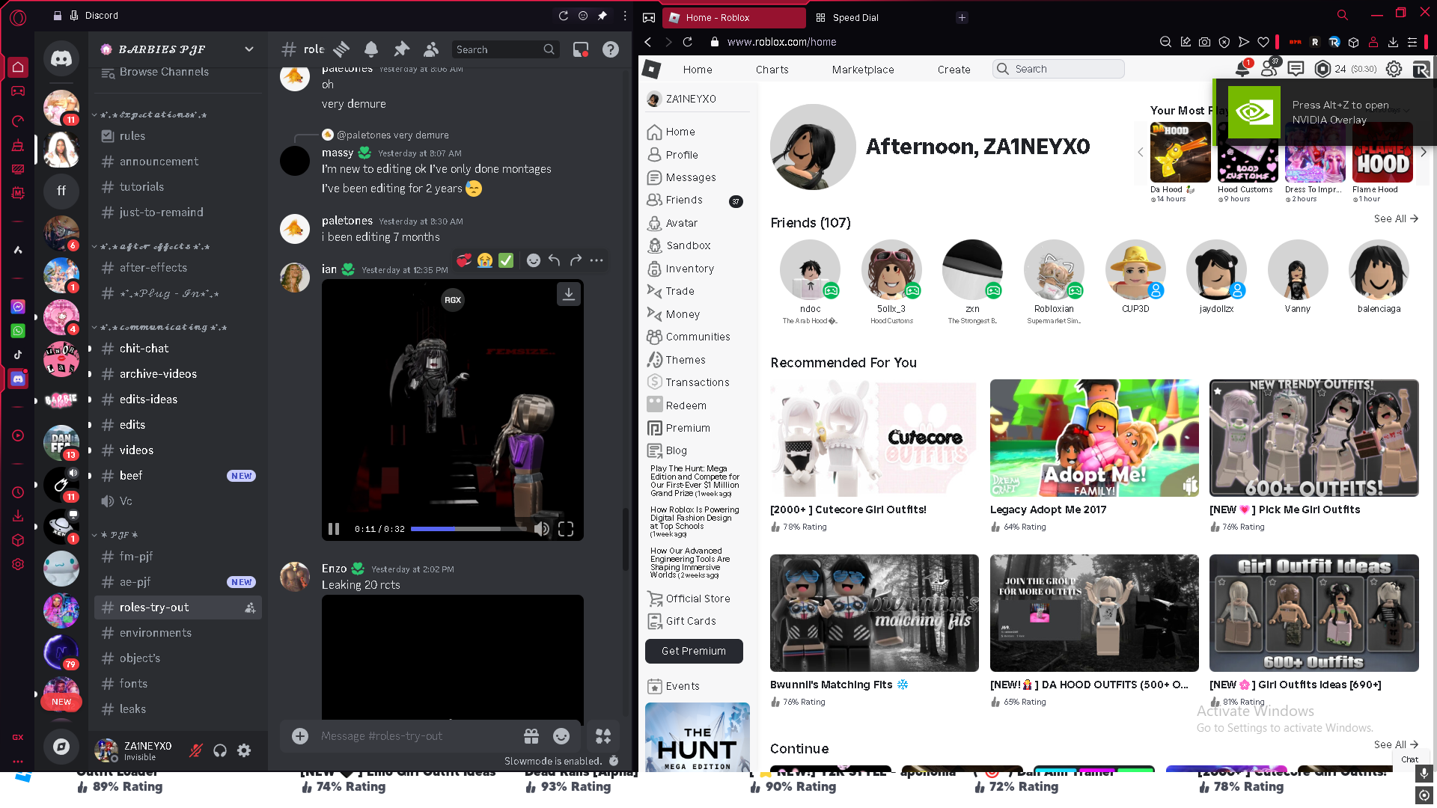Click the gift icon in message bar

pyautogui.click(x=531, y=736)
